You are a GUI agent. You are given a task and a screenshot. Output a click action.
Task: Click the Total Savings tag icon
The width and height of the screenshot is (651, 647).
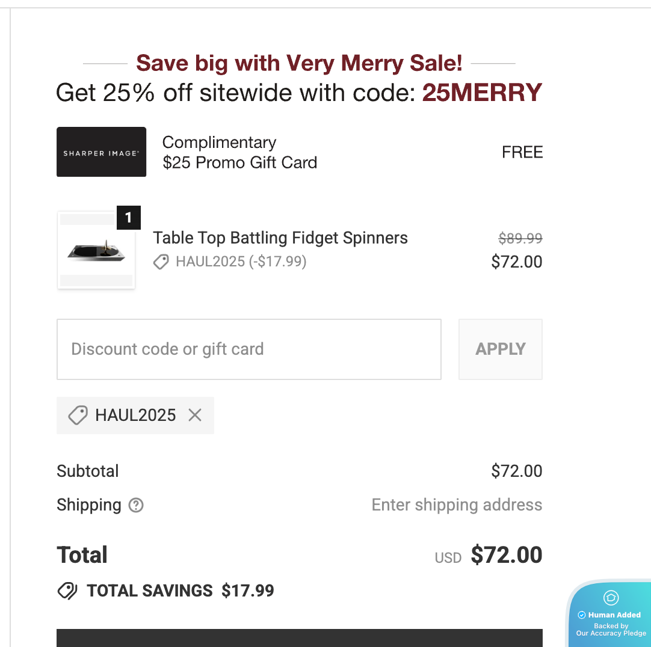click(x=67, y=591)
